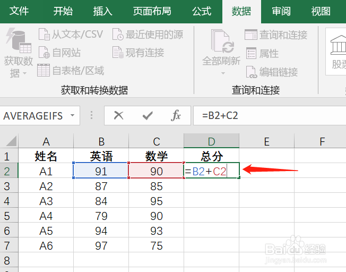Click cell C3 containing 85
The image size is (346, 272).
point(156,186)
